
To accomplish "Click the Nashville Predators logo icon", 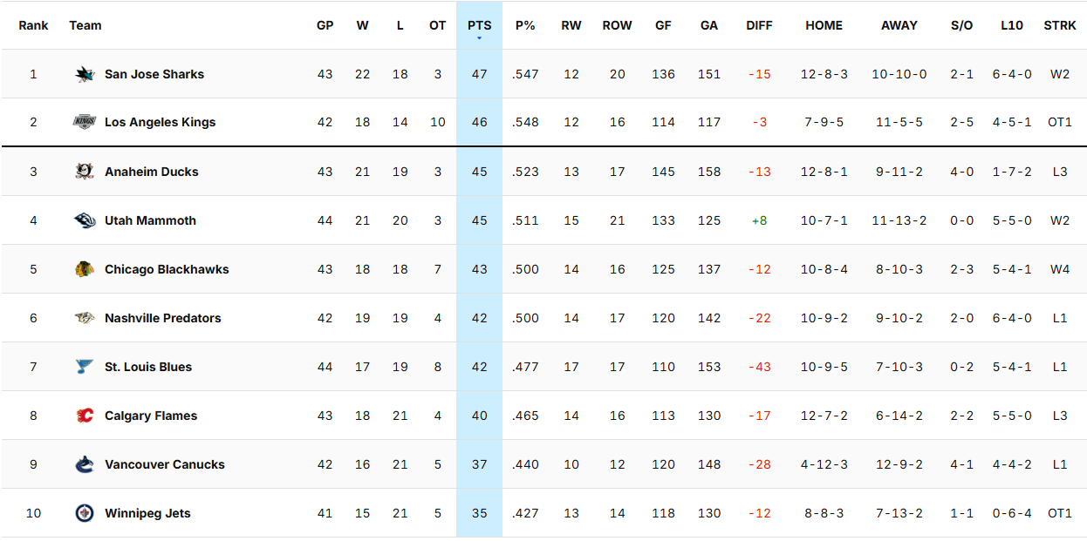I will 84,318.
